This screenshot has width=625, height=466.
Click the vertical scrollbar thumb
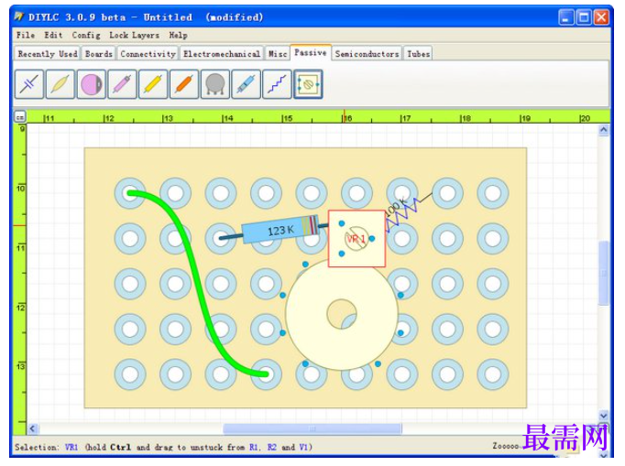pyautogui.click(x=604, y=273)
